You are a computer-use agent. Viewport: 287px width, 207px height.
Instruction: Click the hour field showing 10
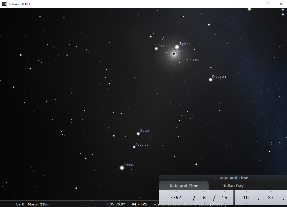pyautogui.click(x=246, y=197)
